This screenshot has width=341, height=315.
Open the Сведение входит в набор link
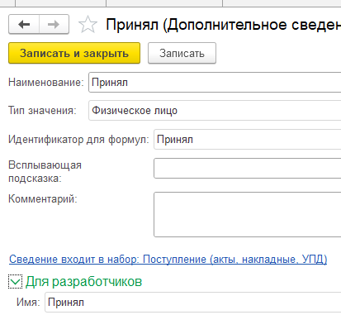pos(168,260)
